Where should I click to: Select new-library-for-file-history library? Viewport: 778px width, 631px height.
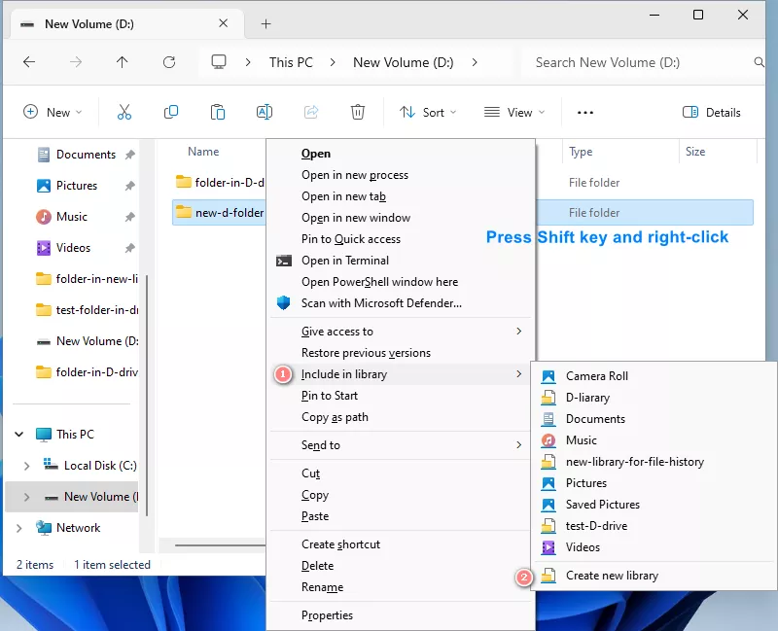pos(653,462)
